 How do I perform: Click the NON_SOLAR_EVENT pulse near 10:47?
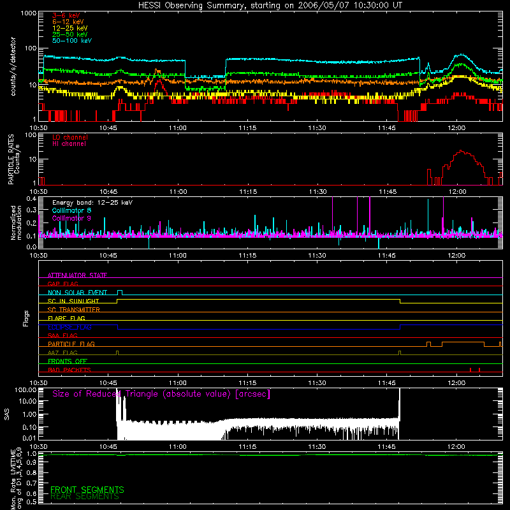[x=120, y=293]
